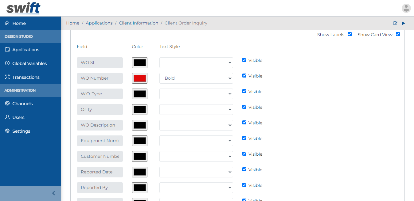Viewport: 414px width, 201px height.
Task: Select Home in the left navigation
Action: pyautogui.click(x=19, y=23)
